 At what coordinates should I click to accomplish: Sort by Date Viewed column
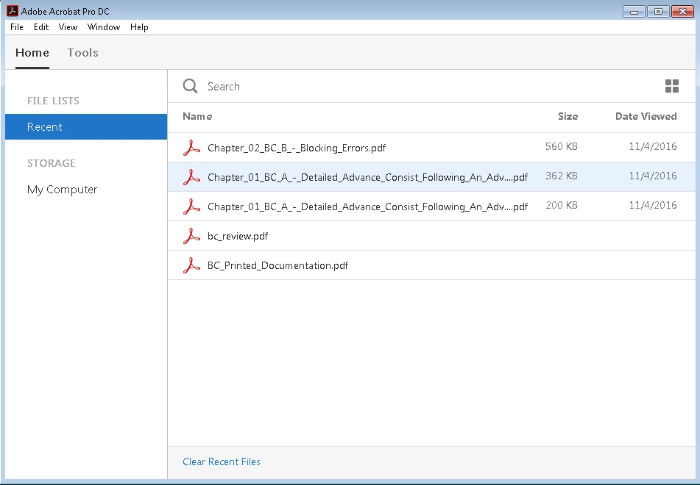click(x=646, y=116)
